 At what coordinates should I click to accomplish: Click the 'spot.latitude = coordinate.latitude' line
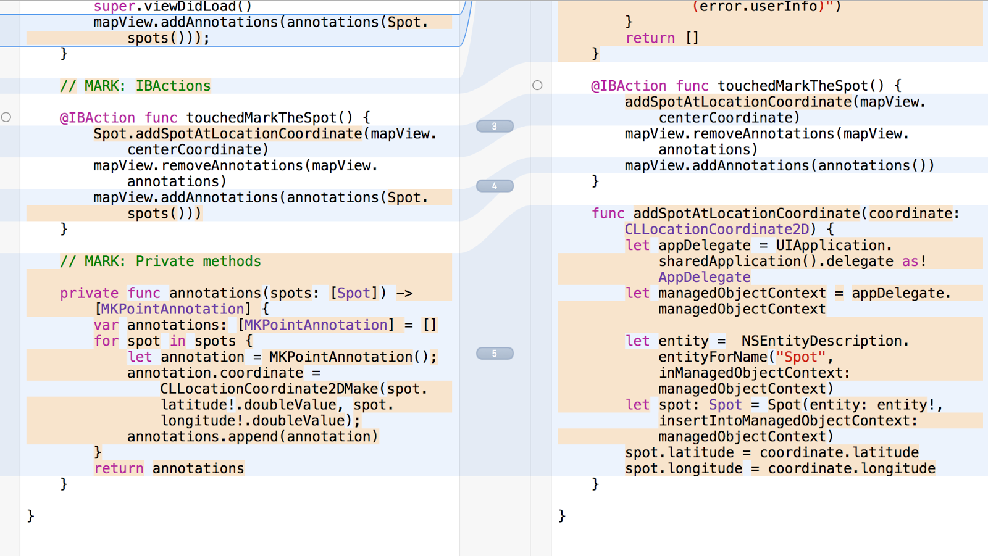point(772,453)
